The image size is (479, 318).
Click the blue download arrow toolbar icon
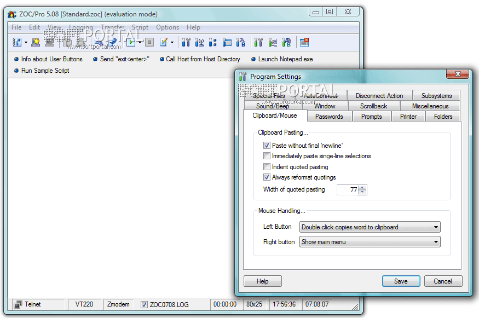(112, 42)
